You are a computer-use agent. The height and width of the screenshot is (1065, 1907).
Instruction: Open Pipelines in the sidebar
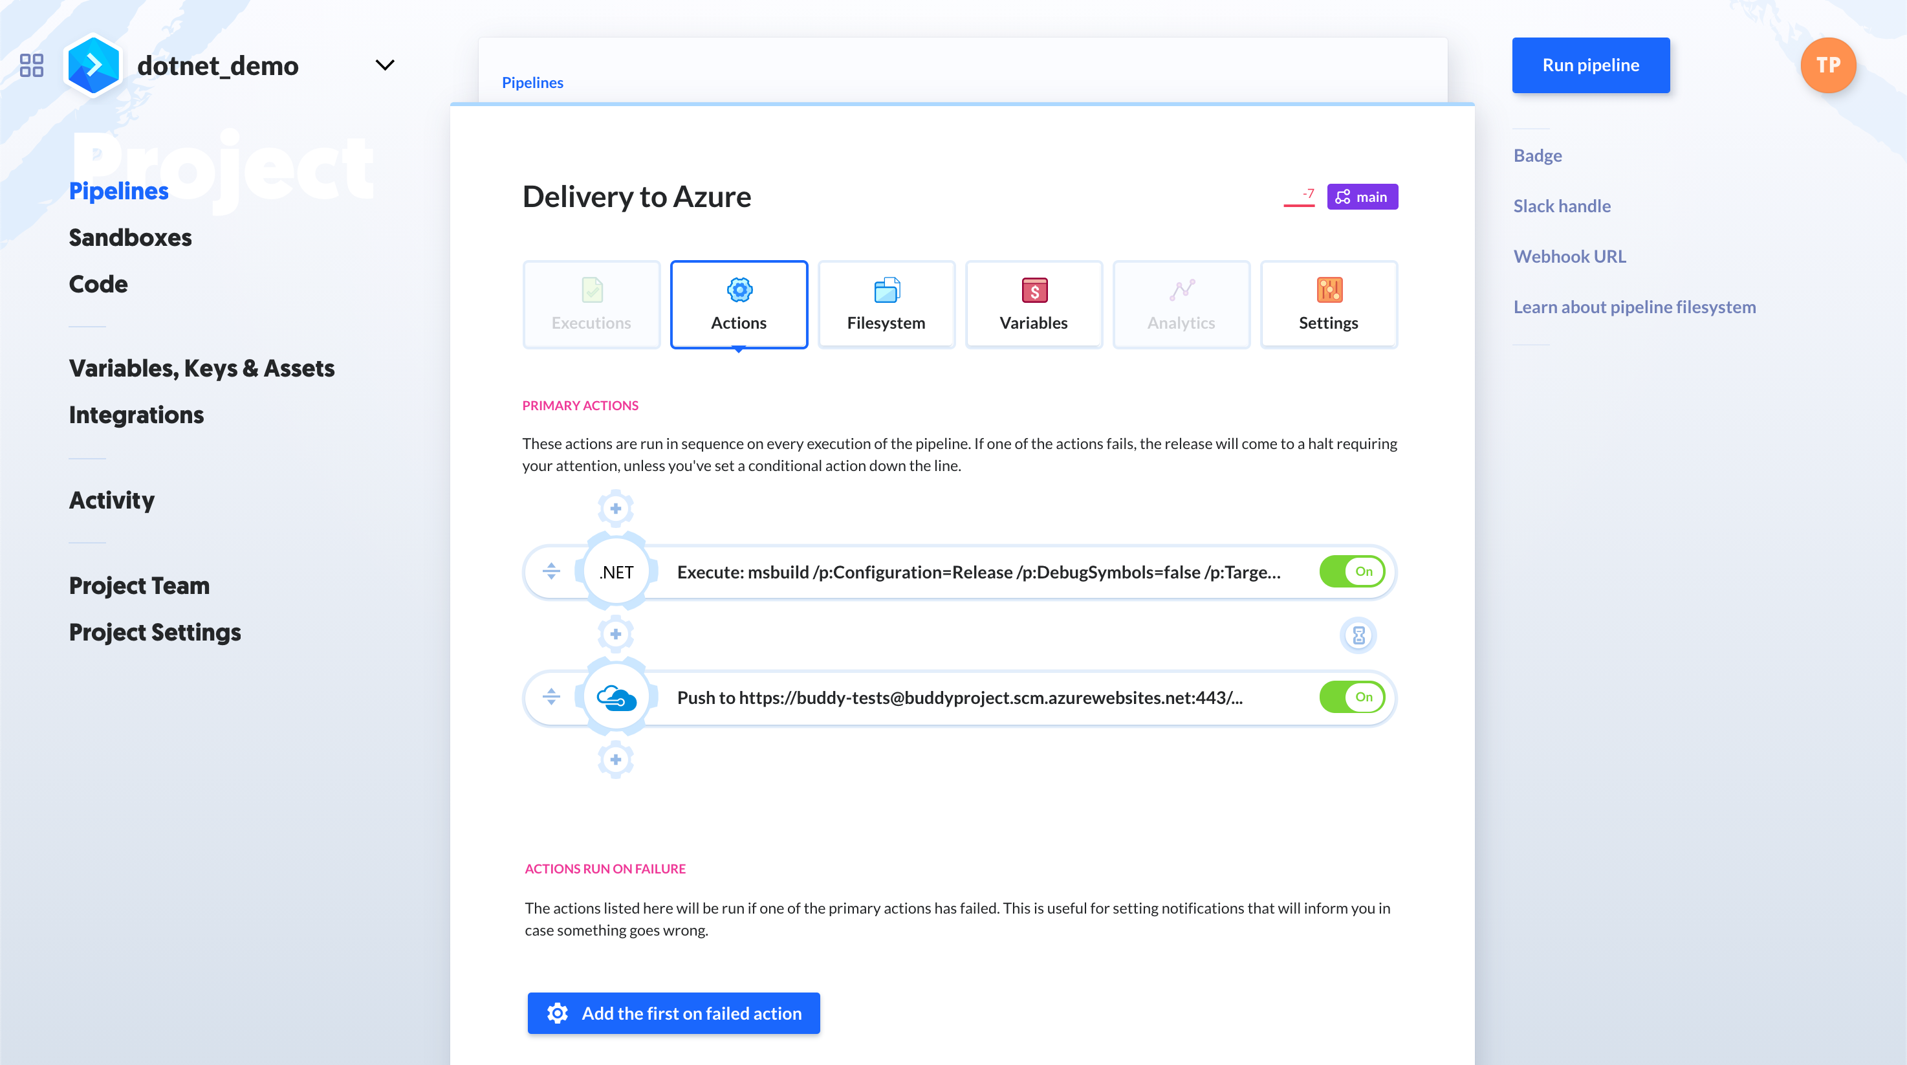point(118,191)
